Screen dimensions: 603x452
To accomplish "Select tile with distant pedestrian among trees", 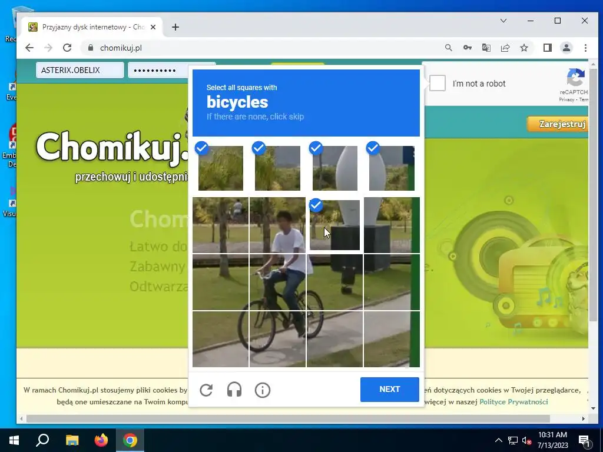I will (221, 225).
